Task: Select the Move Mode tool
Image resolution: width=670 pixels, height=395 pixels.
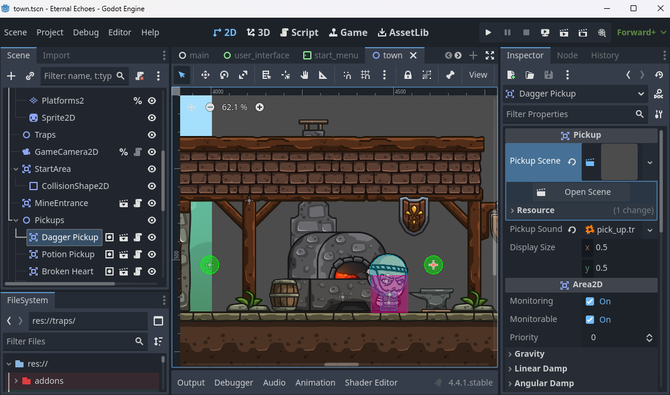Action: click(x=205, y=75)
